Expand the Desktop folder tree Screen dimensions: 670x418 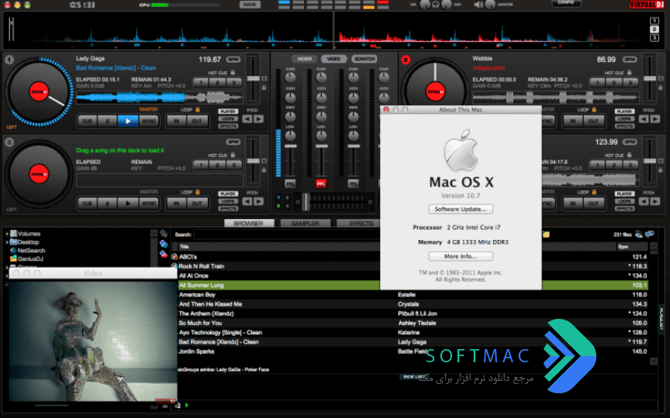click(6, 242)
